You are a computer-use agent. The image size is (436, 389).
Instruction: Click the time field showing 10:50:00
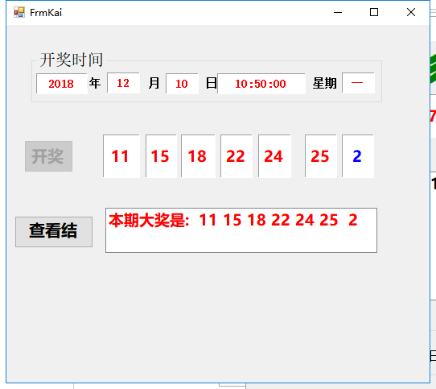(261, 84)
